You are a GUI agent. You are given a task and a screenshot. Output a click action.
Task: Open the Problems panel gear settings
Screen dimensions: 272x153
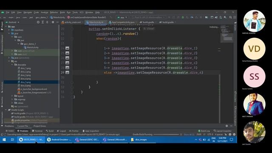[227, 126]
